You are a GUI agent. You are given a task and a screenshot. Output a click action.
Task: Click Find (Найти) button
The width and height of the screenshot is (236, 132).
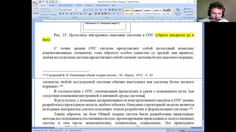coord(188,9)
